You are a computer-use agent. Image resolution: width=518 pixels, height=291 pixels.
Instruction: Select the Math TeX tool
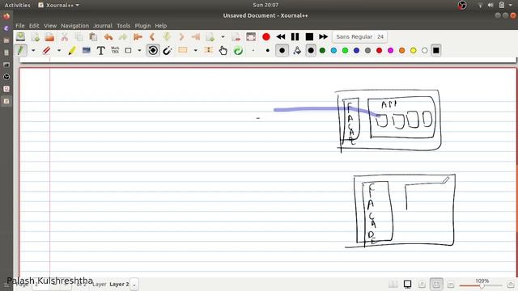[115, 50]
